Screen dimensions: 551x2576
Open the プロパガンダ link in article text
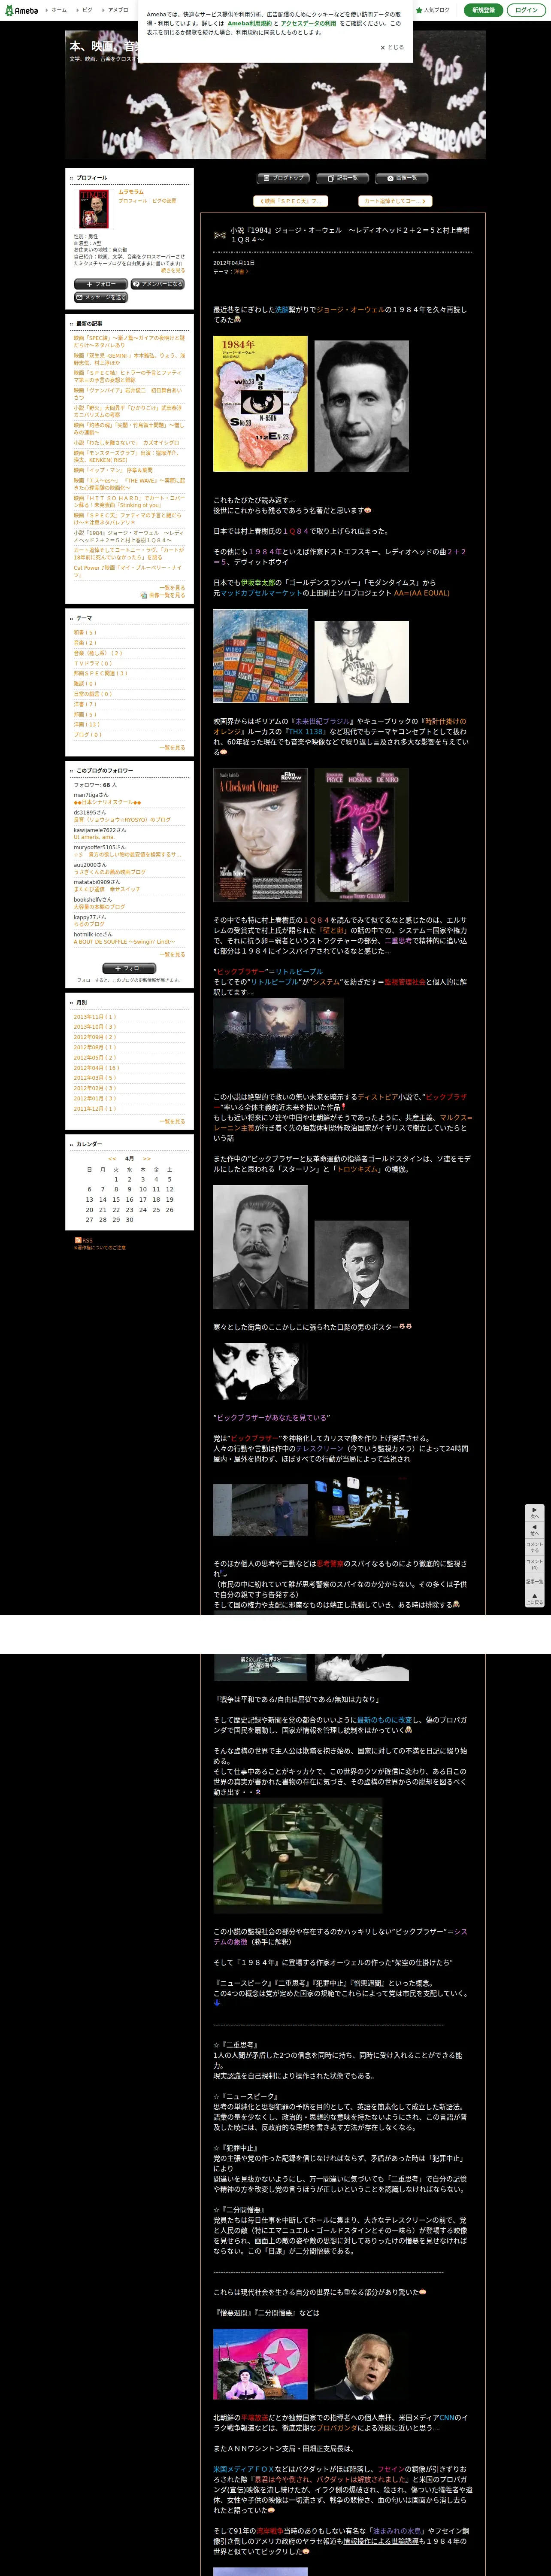[336, 2428]
